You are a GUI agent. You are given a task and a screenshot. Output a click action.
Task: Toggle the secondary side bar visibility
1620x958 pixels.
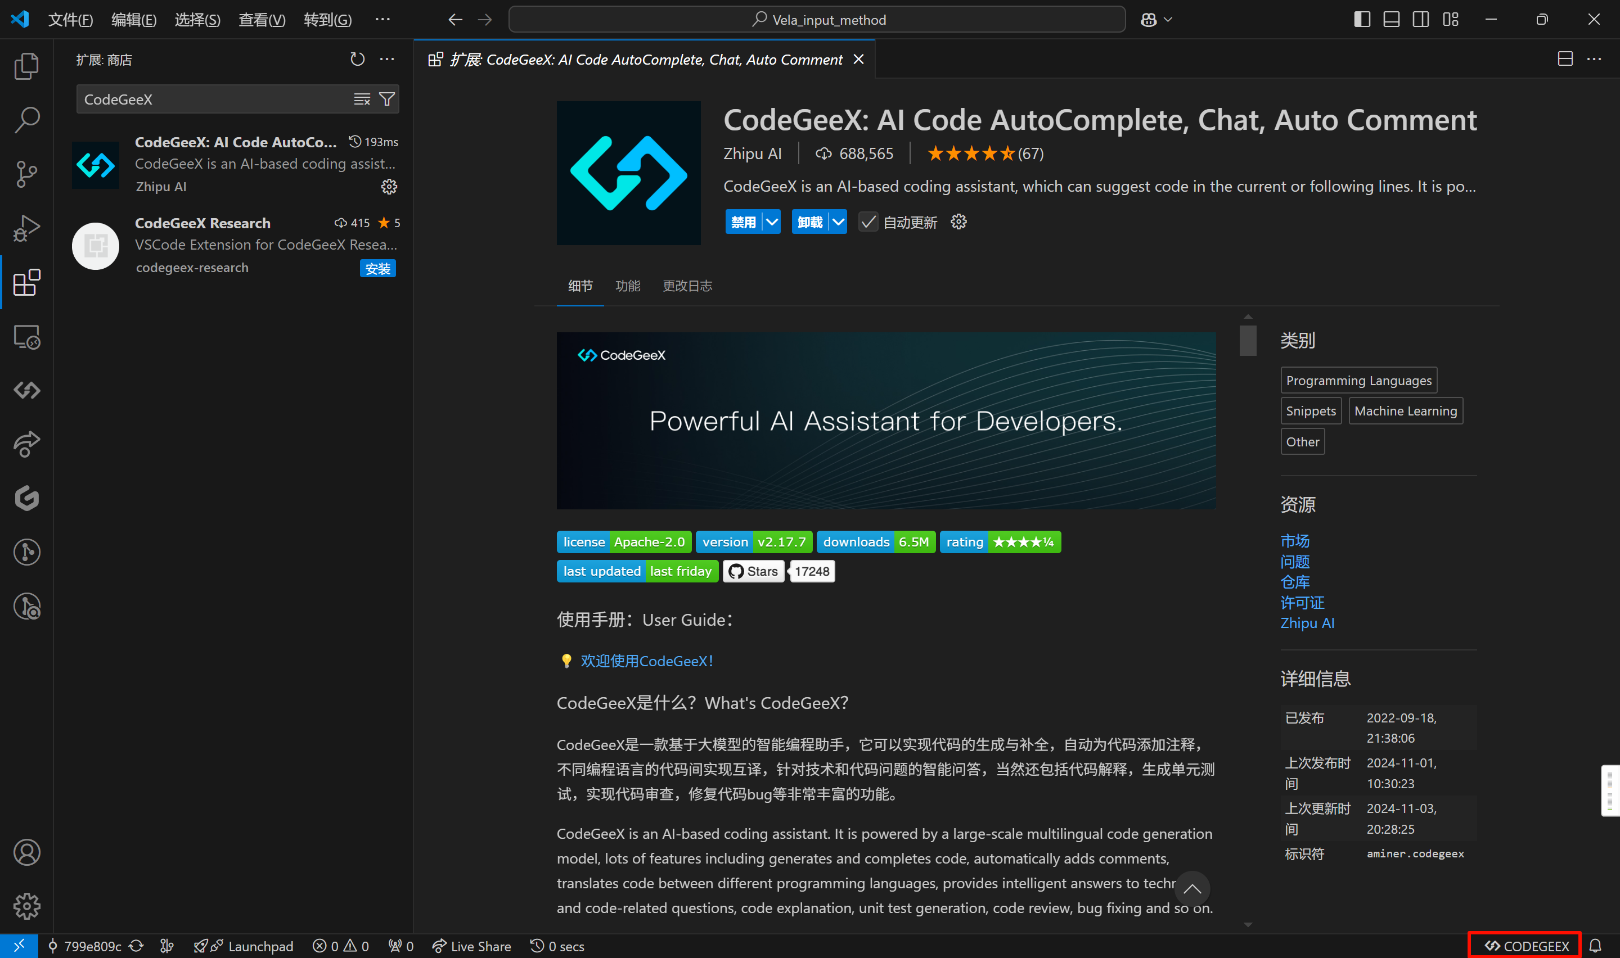pos(1420,20)
